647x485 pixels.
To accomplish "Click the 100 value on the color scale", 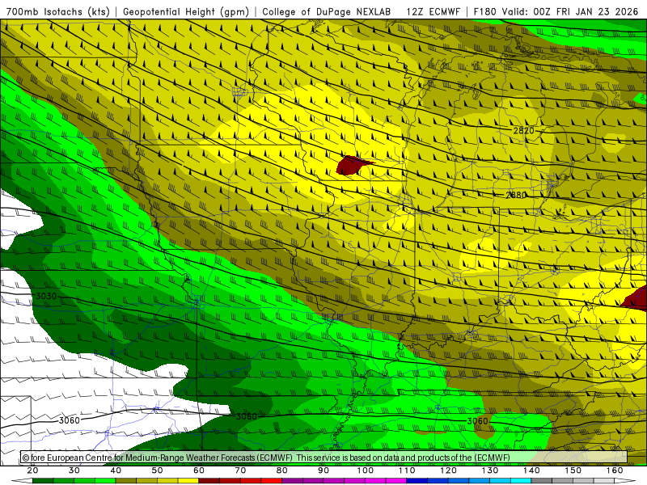I will tap(366, 470).
